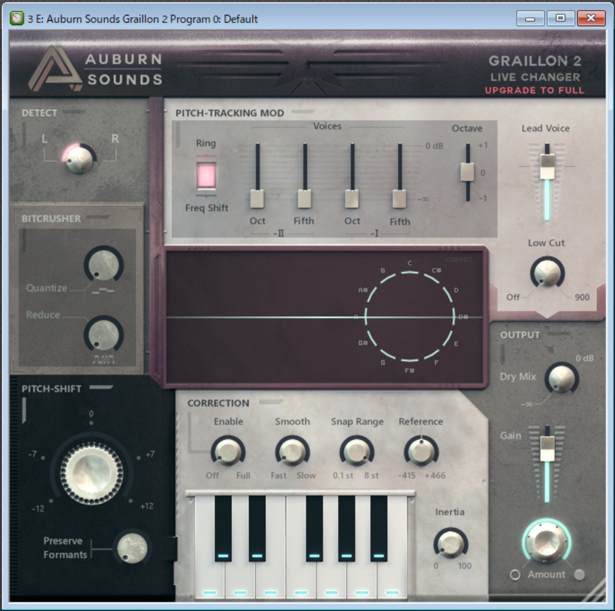Click the '+7' mark on Pitch-Shift dial

tap(150, 454)
